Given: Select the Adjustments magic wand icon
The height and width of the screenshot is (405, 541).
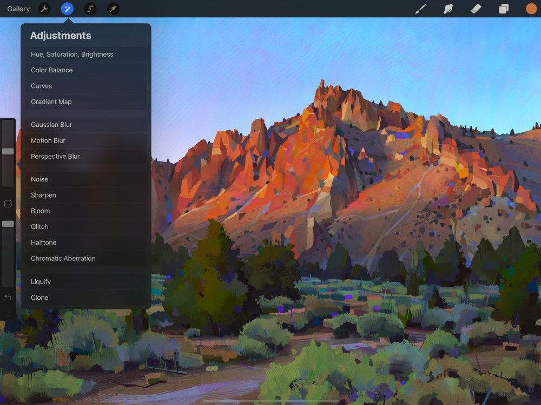Looking at the screenshot, I should point(67,9).
